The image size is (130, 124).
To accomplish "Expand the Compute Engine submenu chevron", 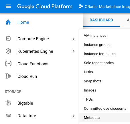I will (x=74, y=39).
